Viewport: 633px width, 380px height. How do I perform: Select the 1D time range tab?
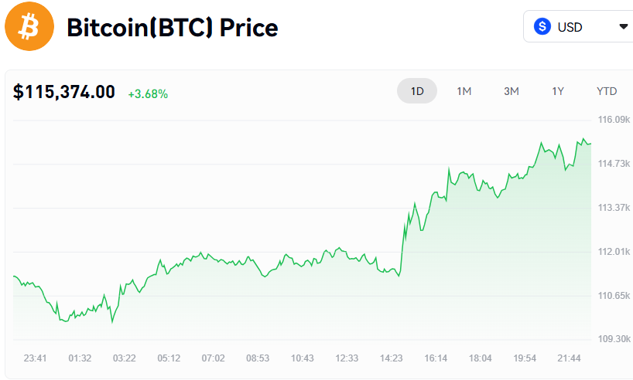point(417,91)
